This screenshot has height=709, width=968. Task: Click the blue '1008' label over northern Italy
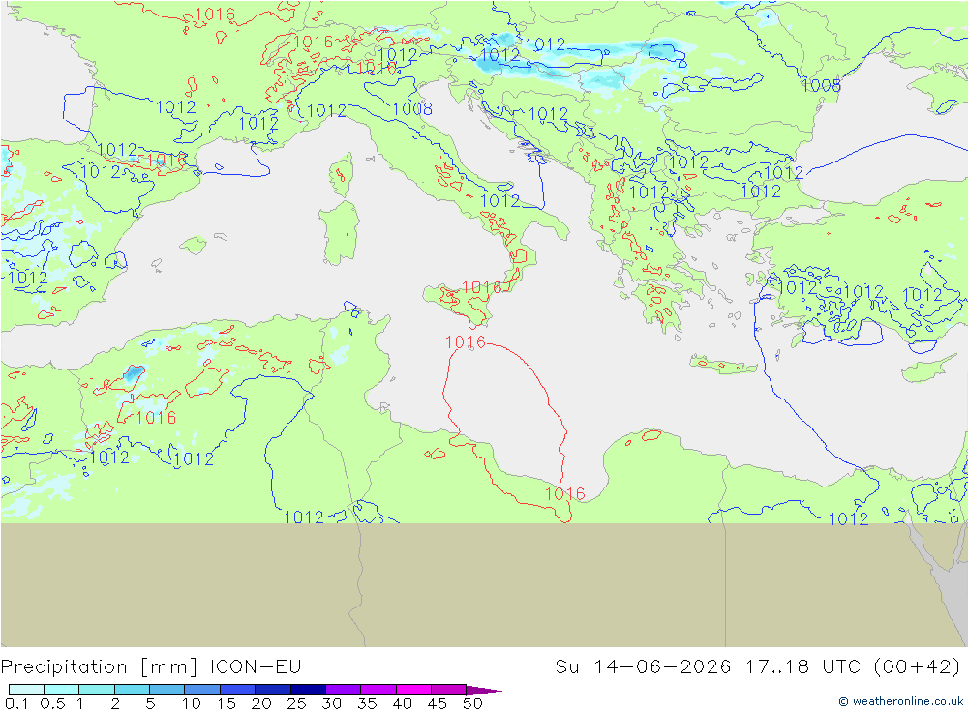tap(412, 109)
